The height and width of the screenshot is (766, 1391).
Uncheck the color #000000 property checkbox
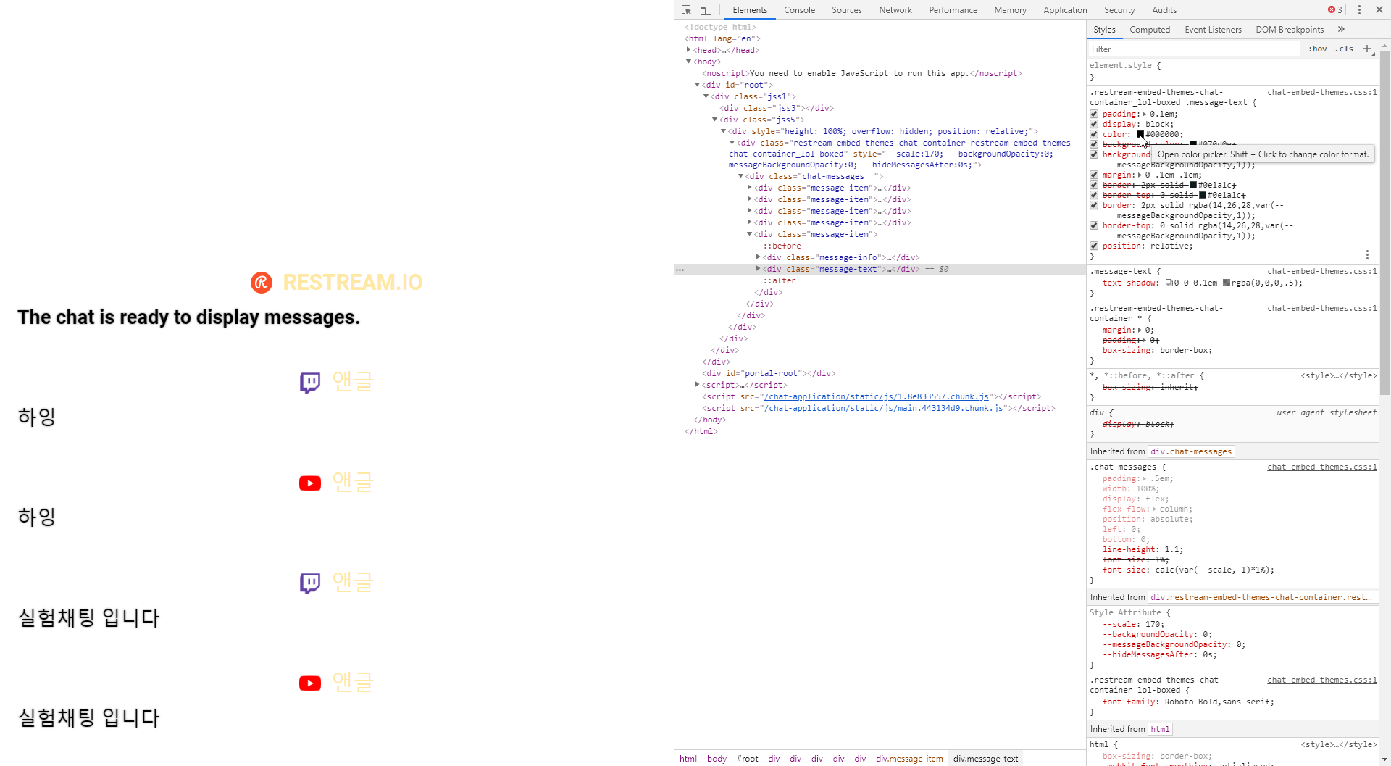[x=1094, y=134]
